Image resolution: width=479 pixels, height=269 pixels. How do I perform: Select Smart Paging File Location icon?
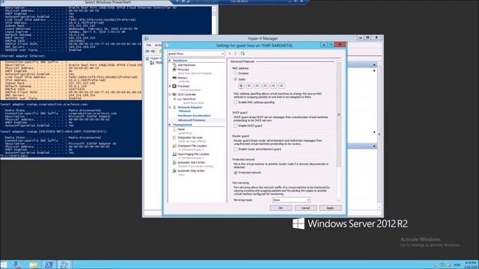[x=174, y=155]
